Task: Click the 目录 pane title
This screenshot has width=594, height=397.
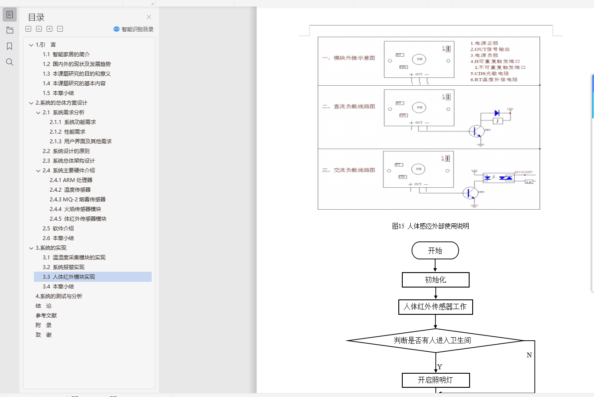Action: point(36,17)
